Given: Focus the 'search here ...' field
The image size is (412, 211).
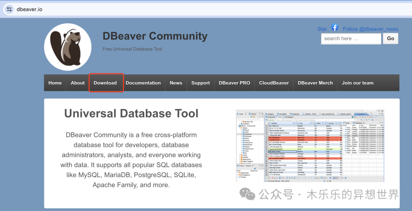Looking at the screenshot, I should (x=351, y=39).
